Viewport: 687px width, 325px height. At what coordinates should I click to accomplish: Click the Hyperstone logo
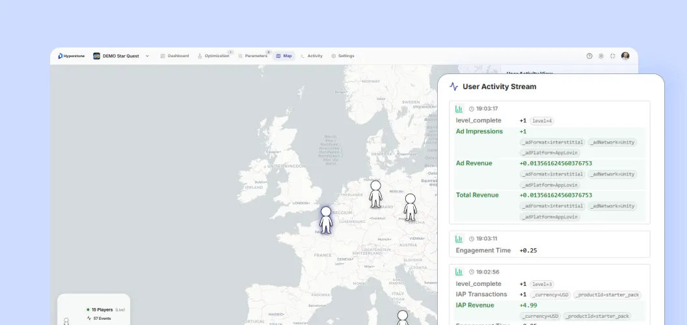point(72,56)
